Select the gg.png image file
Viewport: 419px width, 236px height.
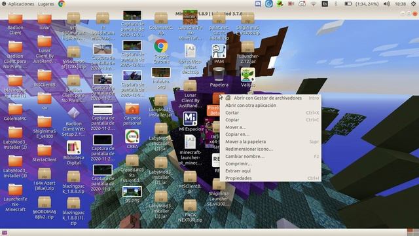coord(132,191)
